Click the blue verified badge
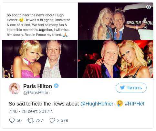The image size is (156, 131). pyautogui.click(x=56, y=86)
